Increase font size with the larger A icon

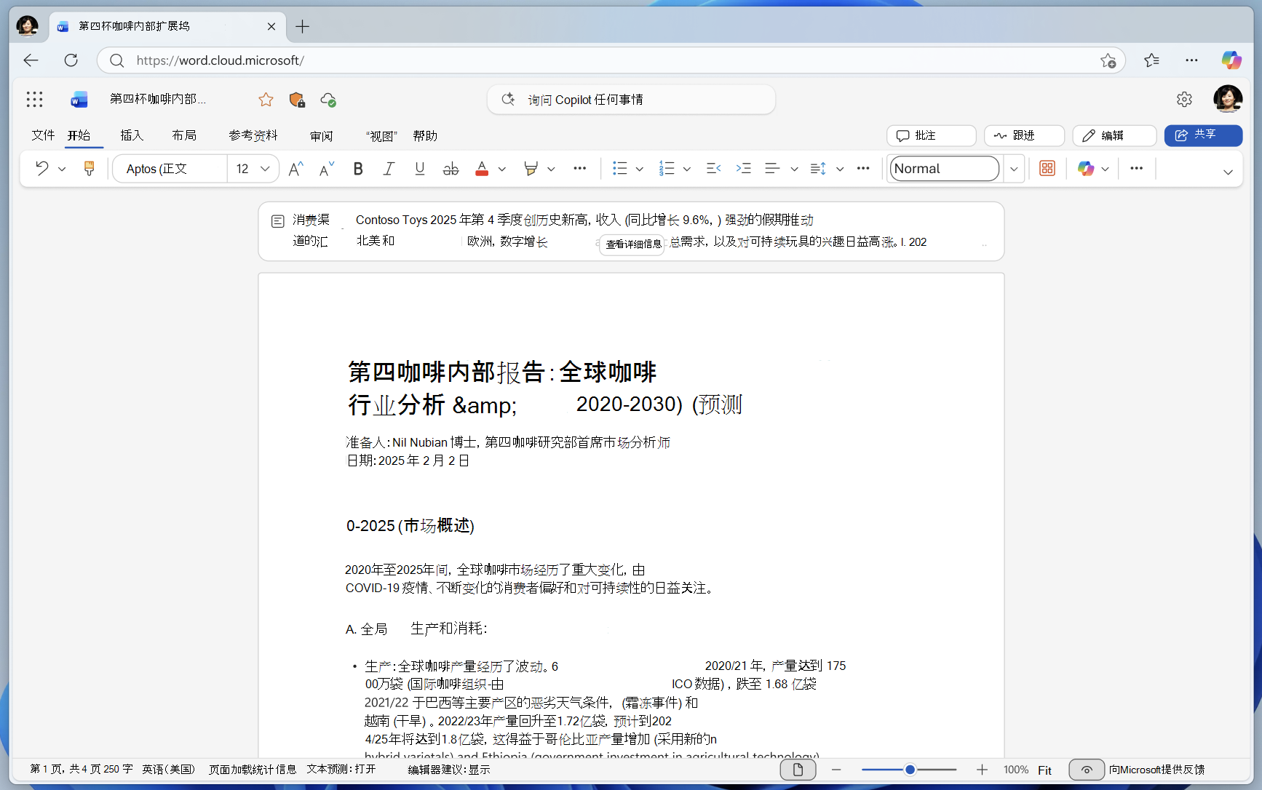[295, 169]
